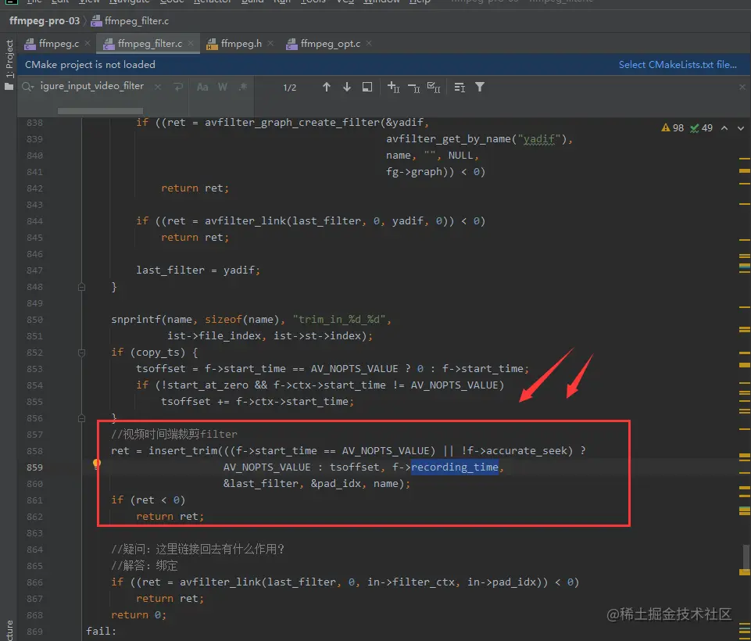Click line number 866 in gutter

[34, 582]
